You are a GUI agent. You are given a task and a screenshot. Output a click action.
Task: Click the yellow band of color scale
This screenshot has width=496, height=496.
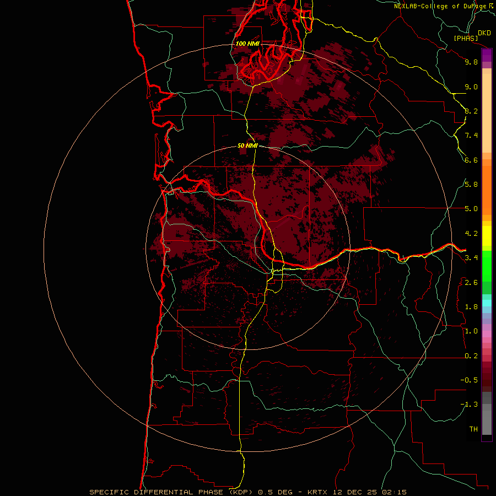[x=487, y=236]
